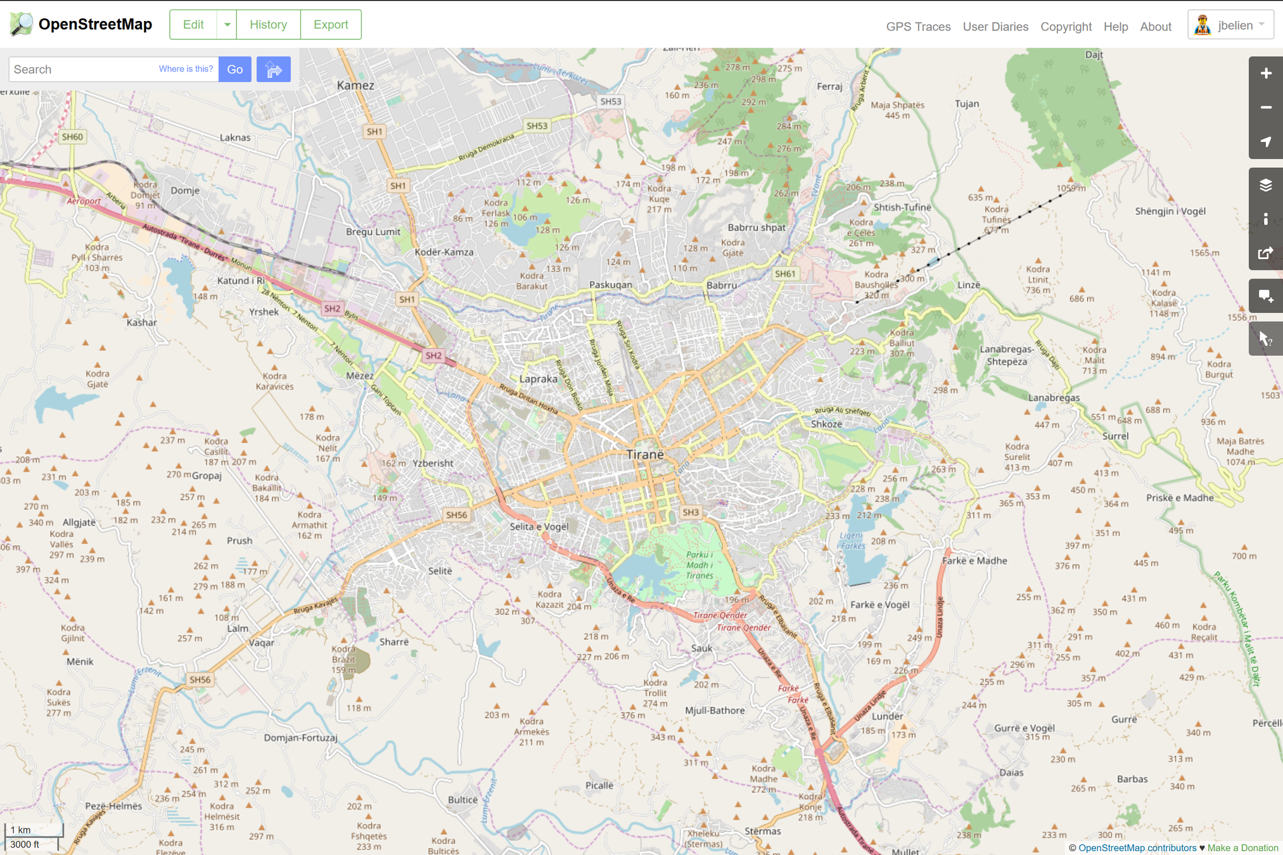Zoom out on the map

(1265, 108)
